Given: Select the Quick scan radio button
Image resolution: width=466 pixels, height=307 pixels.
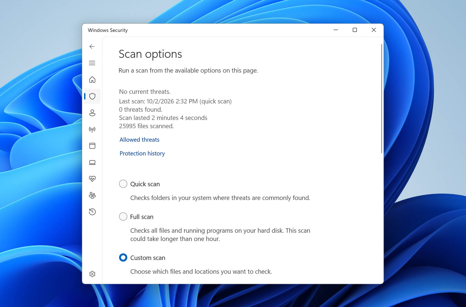Looking at the screenshot, I should pos(123,184).
